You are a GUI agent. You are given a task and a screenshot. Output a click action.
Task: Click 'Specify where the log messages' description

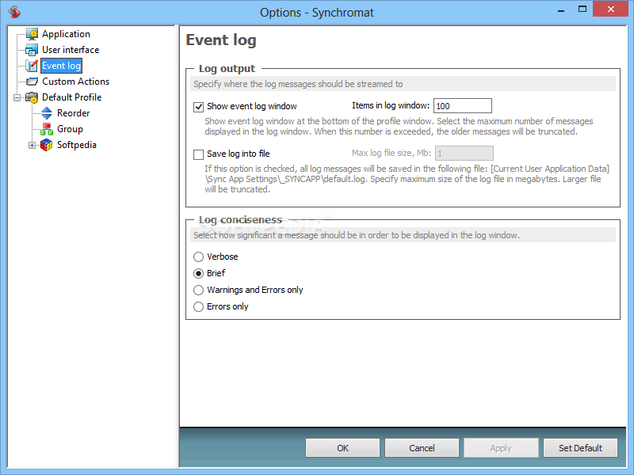click(x=298, y=84)
